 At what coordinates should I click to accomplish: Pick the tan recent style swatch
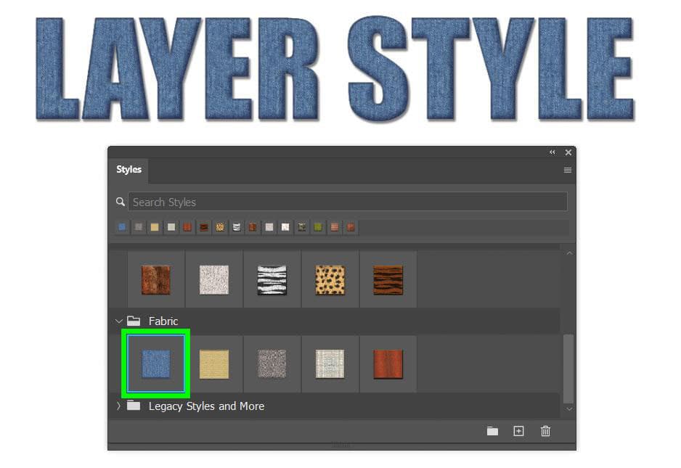(x=155, y=227)
